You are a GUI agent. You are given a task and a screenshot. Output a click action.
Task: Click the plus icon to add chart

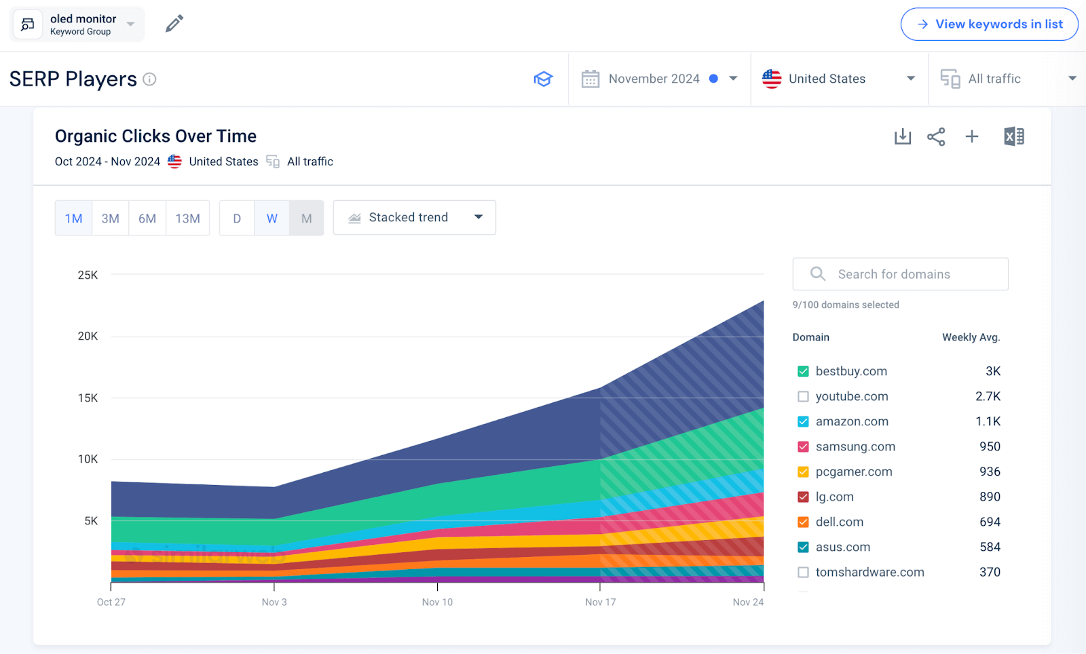pos(972,136)
